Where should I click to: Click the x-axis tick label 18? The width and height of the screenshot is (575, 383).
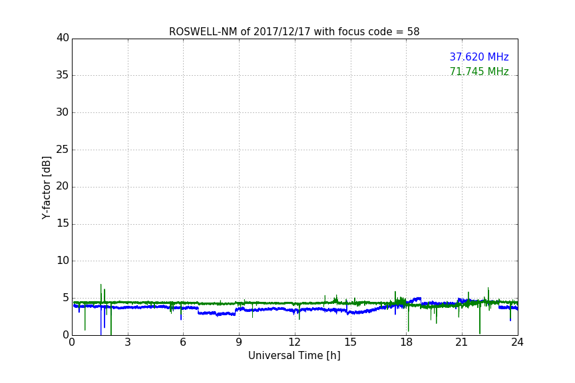pos(406,342)
